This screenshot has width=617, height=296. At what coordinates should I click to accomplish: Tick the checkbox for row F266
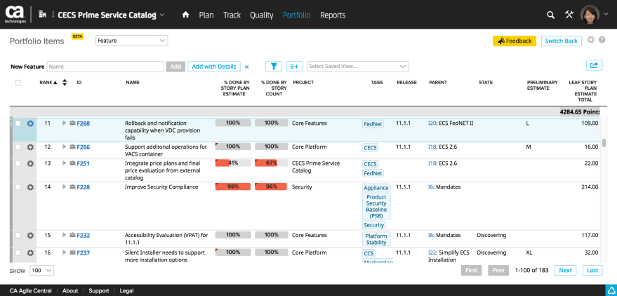point(18,147)
